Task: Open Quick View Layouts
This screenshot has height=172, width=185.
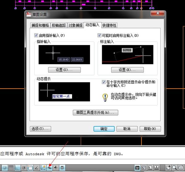Action: click(150, 167)
